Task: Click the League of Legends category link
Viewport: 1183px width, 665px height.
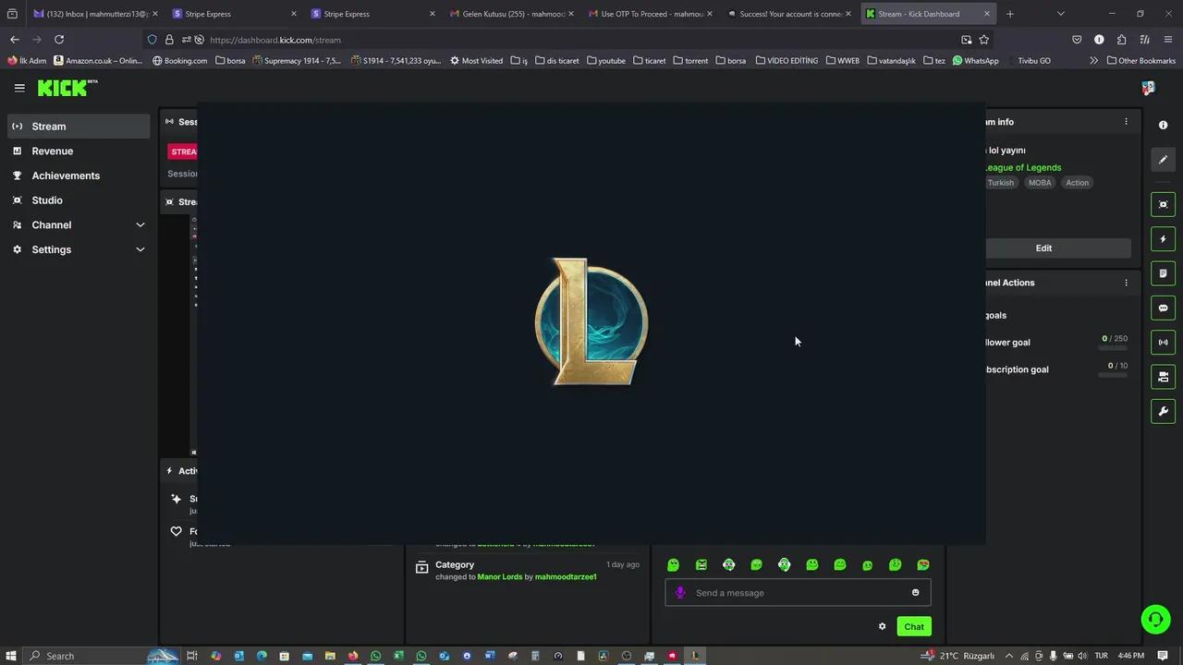Action: 1024,167
